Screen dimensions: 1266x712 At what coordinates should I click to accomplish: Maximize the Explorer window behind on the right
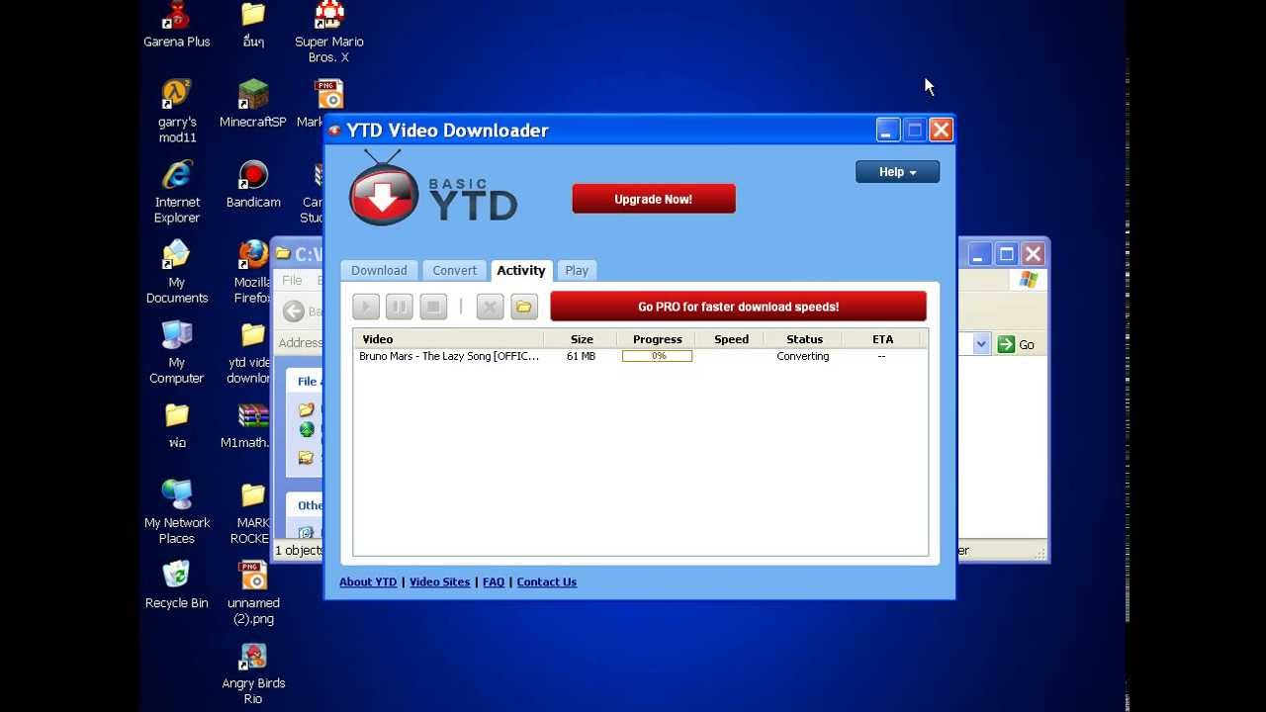1006,254
